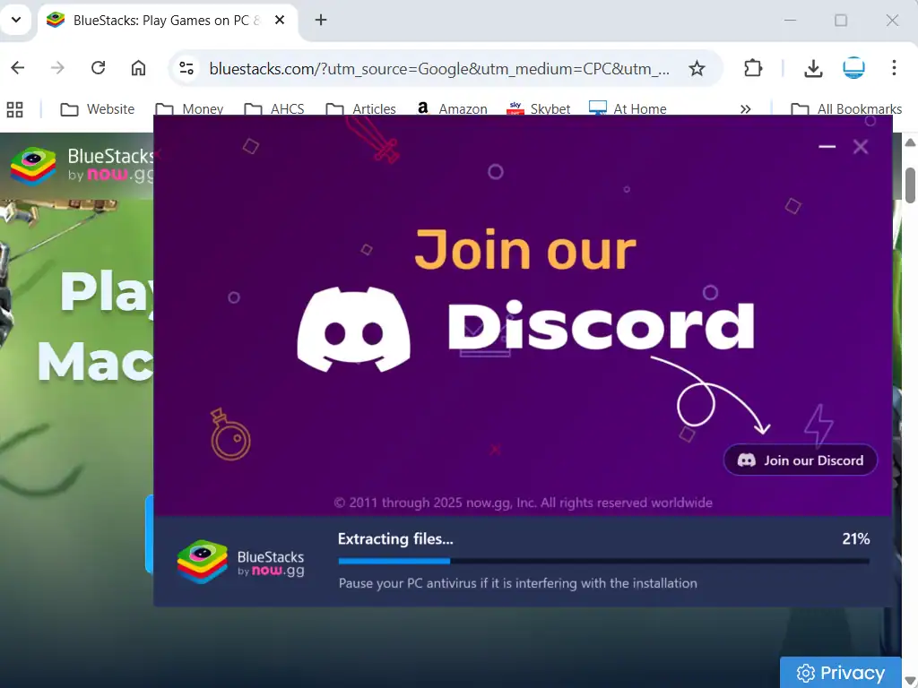Click the site information icon in address bar
The image size is (918, 688).
click(186, 68)
